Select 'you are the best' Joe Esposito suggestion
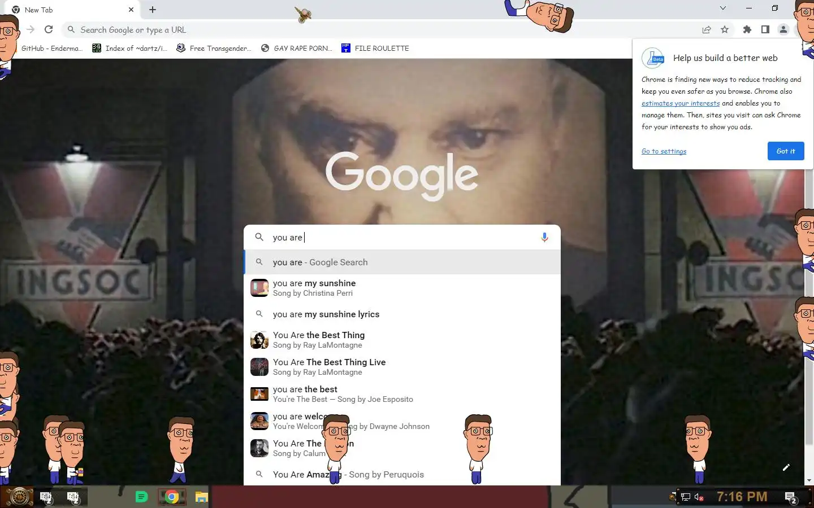Viewport: 814px width, 508px height. (402, 394)
